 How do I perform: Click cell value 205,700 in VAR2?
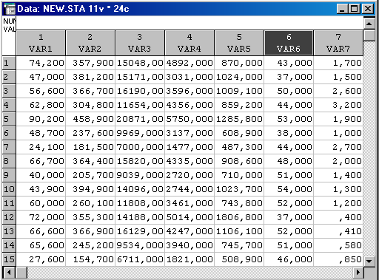pyautogui.click(x=90, y=175)
